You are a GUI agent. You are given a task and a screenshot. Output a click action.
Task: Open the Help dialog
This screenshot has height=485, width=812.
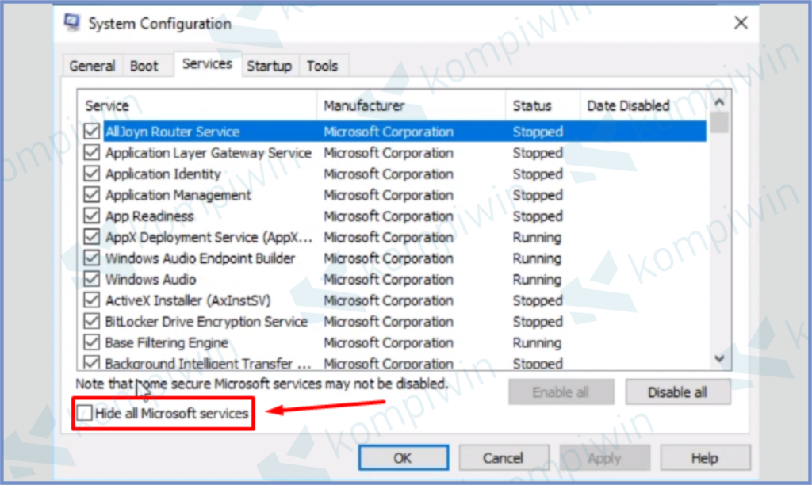(705, 457)
